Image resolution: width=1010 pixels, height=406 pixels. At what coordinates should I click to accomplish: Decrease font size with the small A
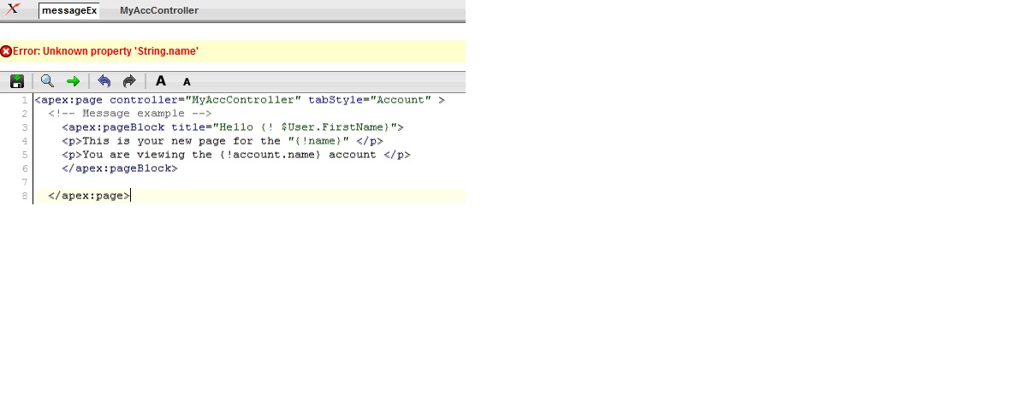coord(187,82)
